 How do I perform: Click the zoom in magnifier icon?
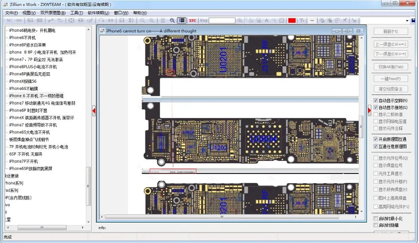tap(152, 20)
